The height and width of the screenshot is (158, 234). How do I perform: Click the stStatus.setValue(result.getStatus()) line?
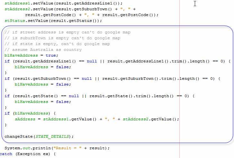[53, 21]
